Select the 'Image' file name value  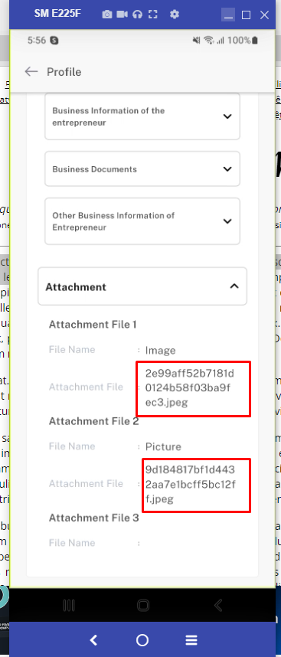(x=160, y=350)
